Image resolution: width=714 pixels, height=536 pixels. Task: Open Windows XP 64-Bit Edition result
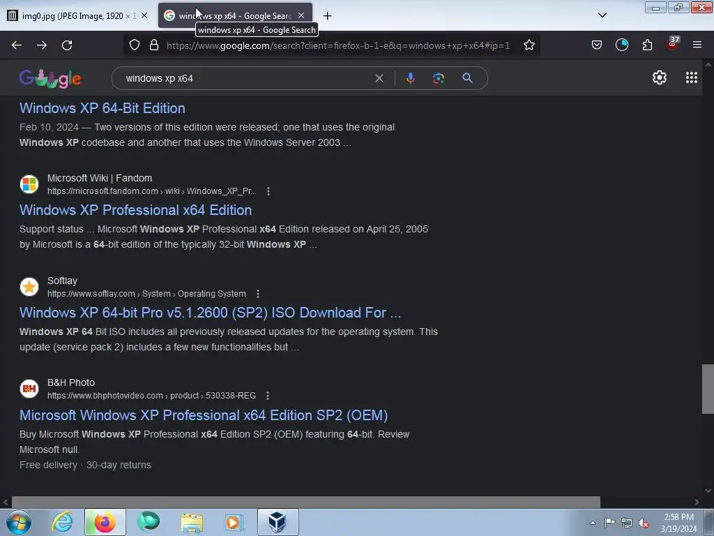tap(102, 108)
